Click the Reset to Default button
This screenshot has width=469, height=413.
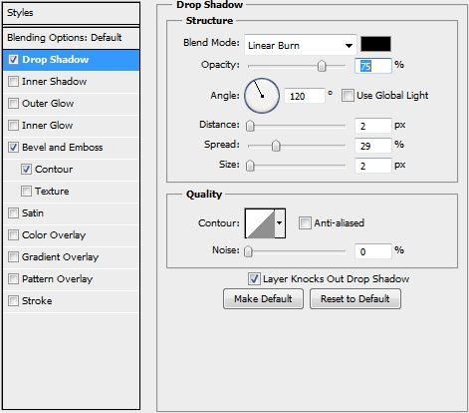tap(355, 298)
